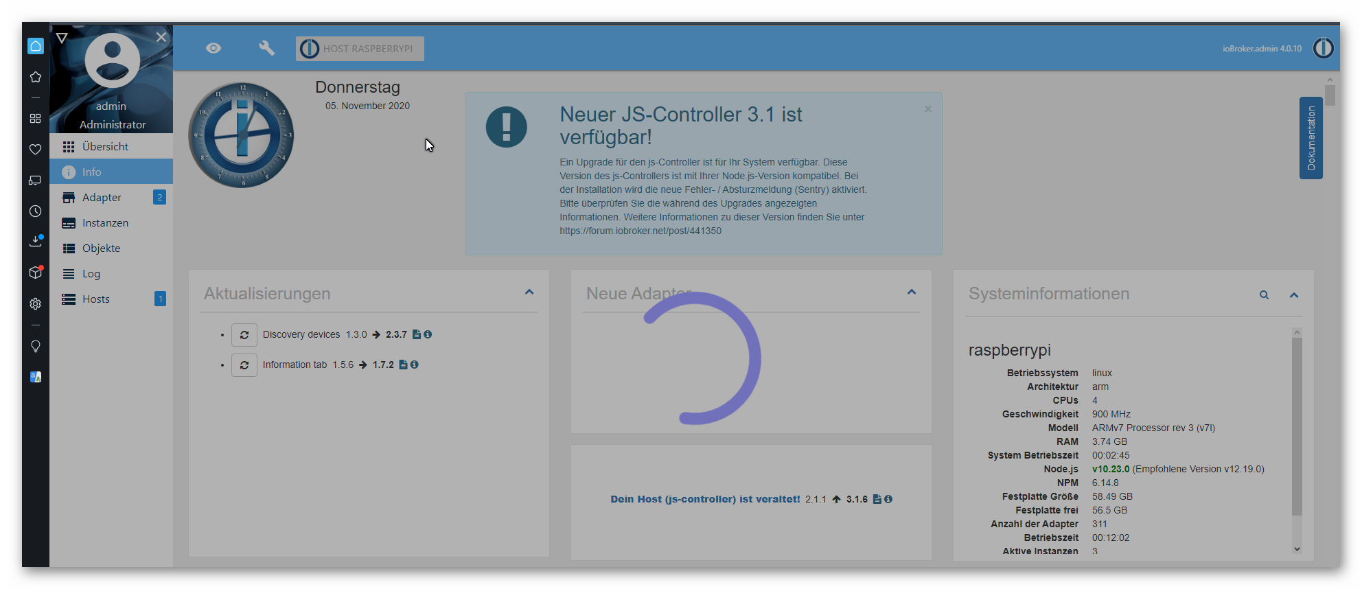Click the HOST RASPBERRYPI button
Viewport: 1362px width, 589px height.
coord(360,49)
